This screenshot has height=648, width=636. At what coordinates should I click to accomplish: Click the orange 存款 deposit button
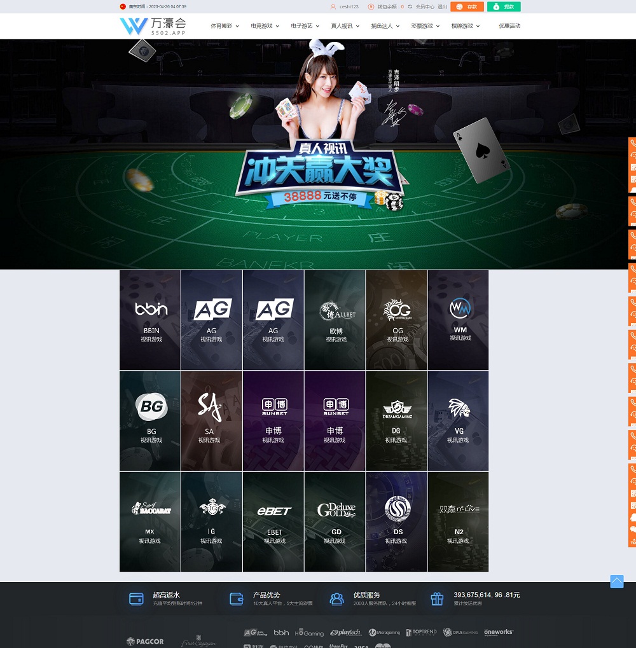tap(467, 7)
